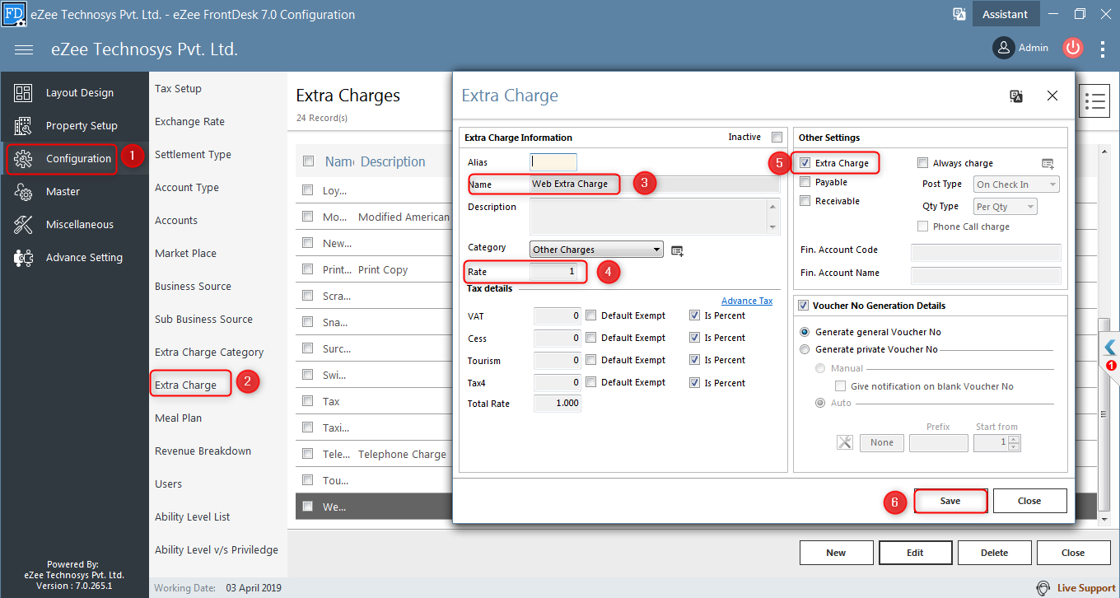Click the translate icon in Extra Charge dialog

pyautogui.click(x=1016, y=96)
